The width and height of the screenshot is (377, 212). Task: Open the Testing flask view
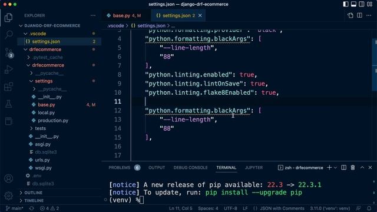[x=8, y=104]
